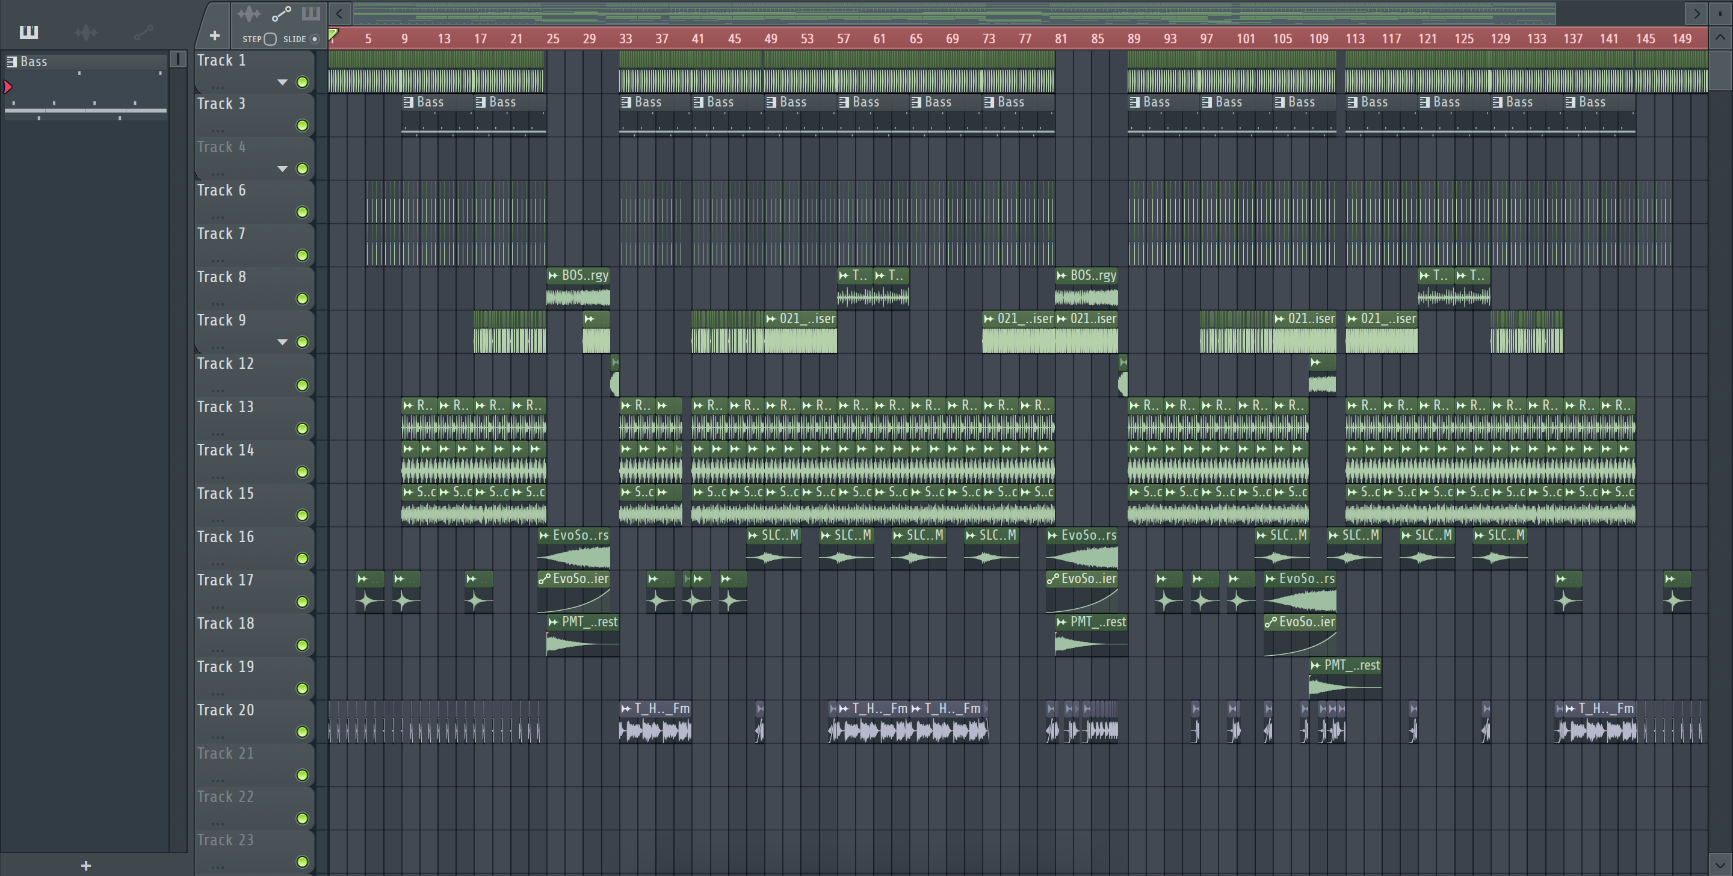The height and width of the screenshot is (876, 1733).
Task: Mute Track 16 with its green LED
Action: tap(303, 558)
